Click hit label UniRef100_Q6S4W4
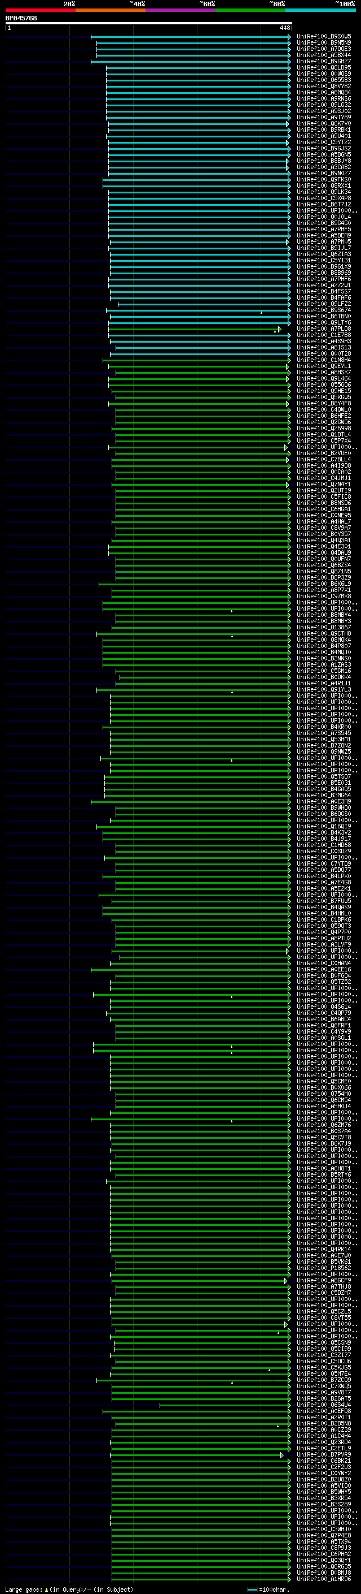This screenshot has width=361, height=1594. coord(323,1405)
